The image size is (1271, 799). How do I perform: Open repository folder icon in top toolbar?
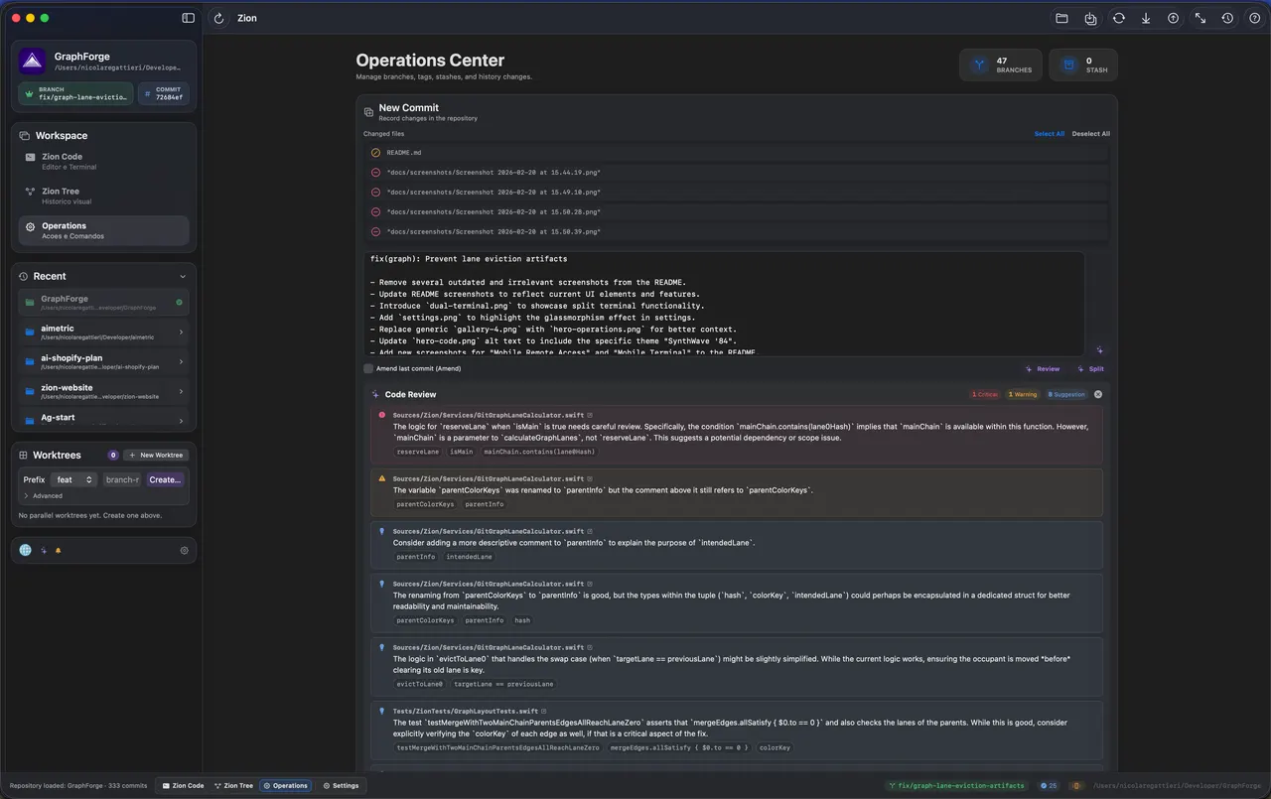pos(1061,18)
